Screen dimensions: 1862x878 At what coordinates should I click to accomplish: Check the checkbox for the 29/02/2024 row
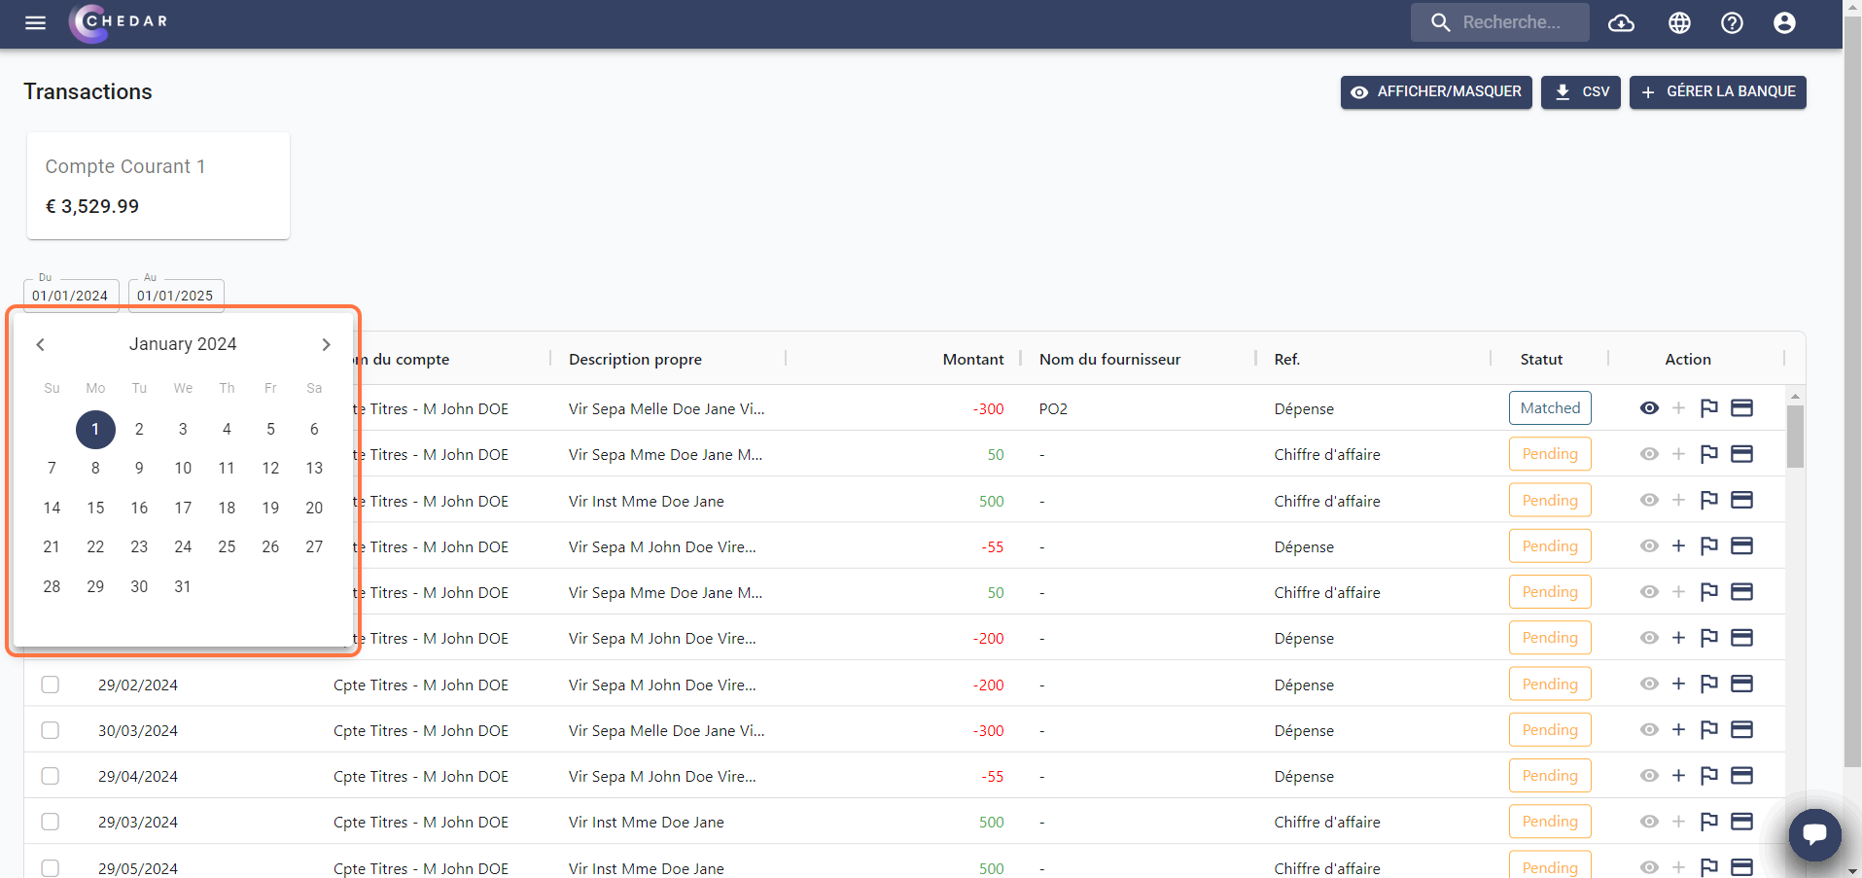[x=51, y=685]
